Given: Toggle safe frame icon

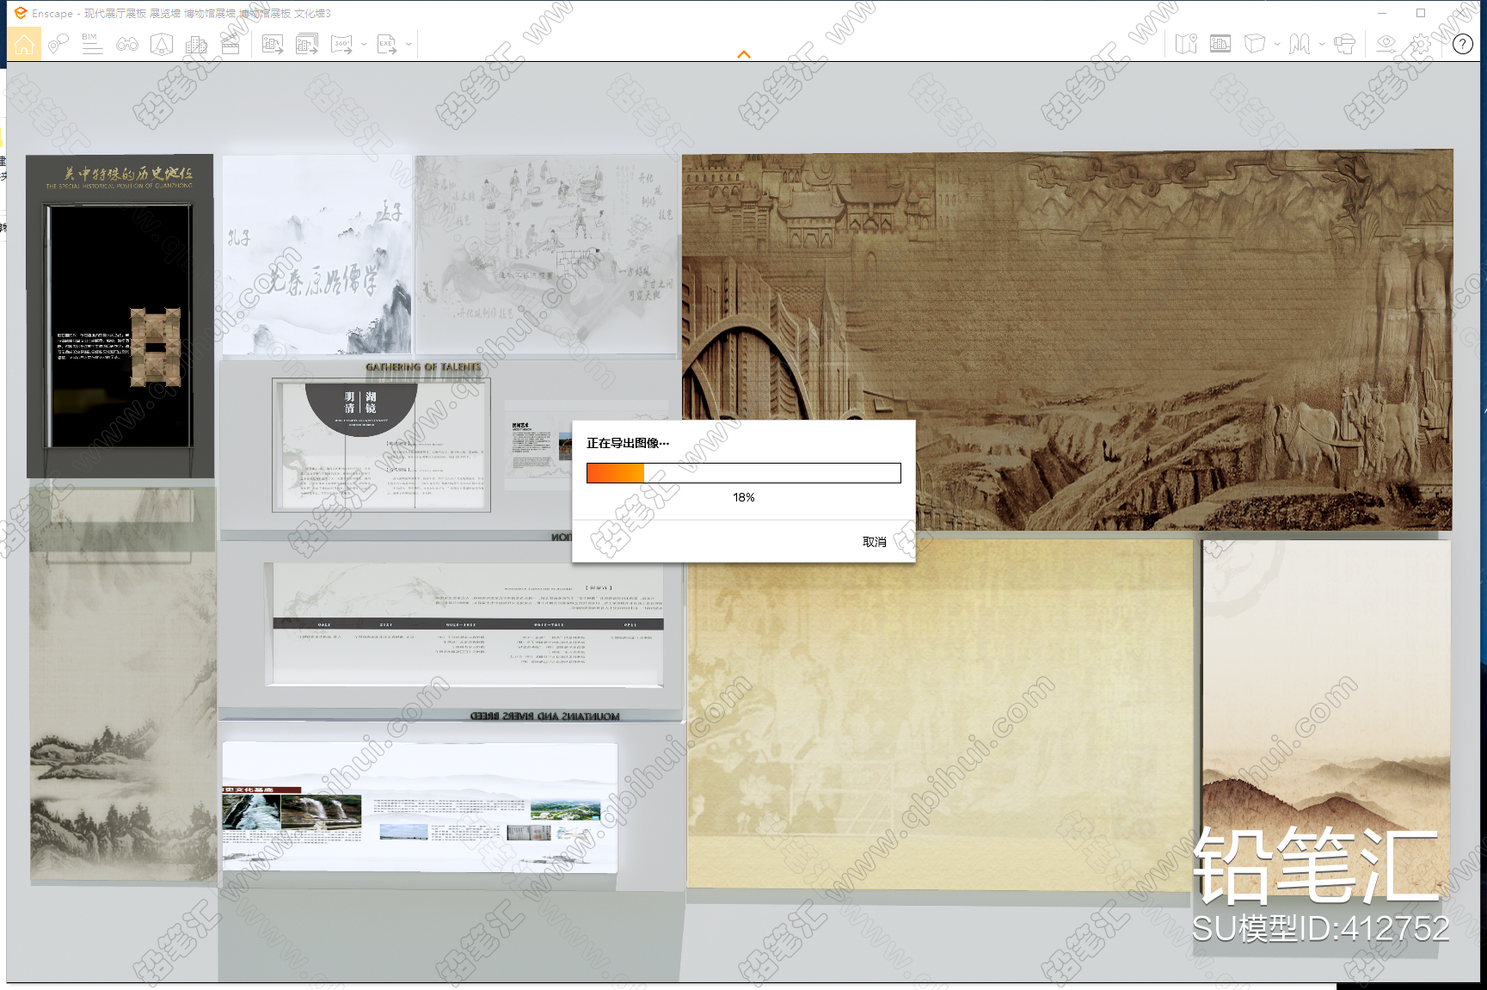Looking at the screenshot, I should coord(1220,44).
